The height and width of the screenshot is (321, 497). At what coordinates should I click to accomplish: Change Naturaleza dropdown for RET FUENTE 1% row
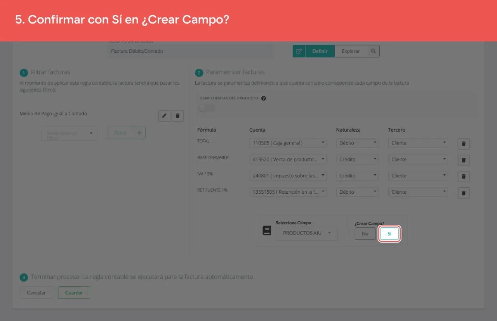357,192
